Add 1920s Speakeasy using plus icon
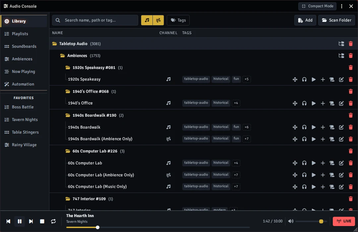Screen dimensions: 358x232 pyautogui.click(x=323, y=80)
